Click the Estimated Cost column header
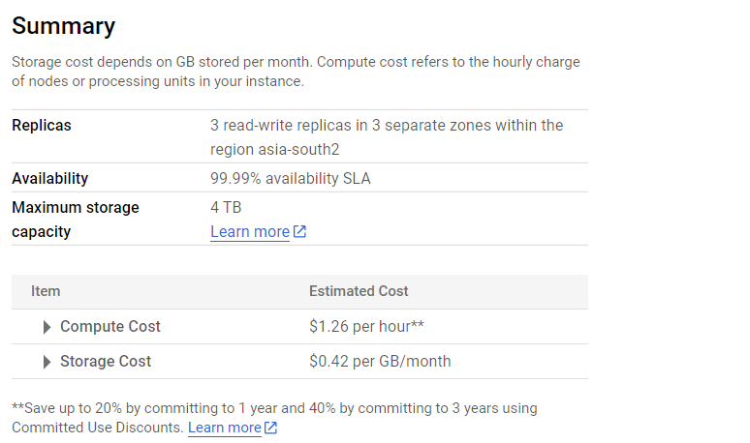 coord(359,291)
